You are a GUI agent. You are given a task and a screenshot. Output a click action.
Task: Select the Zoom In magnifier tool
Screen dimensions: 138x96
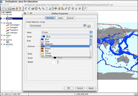pyautogui.click(x=39, y=9)
